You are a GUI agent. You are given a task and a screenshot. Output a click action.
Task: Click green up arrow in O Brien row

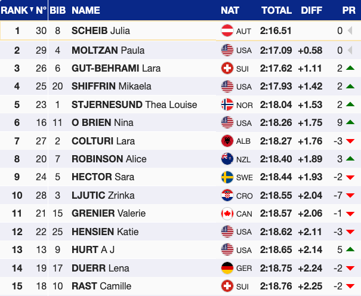click(x=350, y=123)
